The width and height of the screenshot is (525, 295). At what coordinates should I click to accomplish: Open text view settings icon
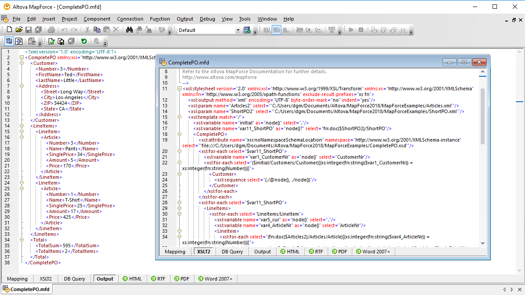pos(32,41)
